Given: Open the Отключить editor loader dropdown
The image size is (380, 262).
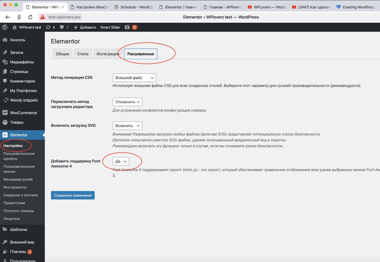Looking at the screenshot, I should (x=127, y=102).
